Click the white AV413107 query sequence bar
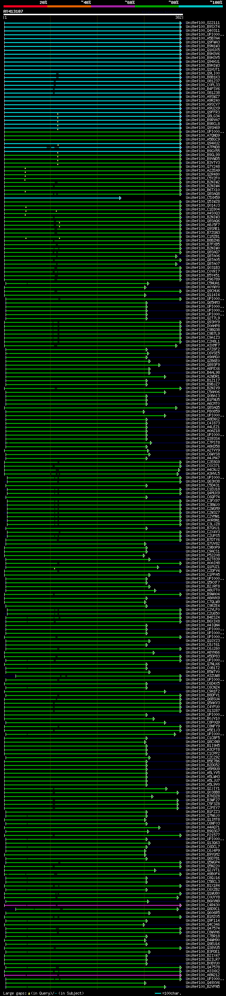226x996 pixels. click(x=93, y=15)
